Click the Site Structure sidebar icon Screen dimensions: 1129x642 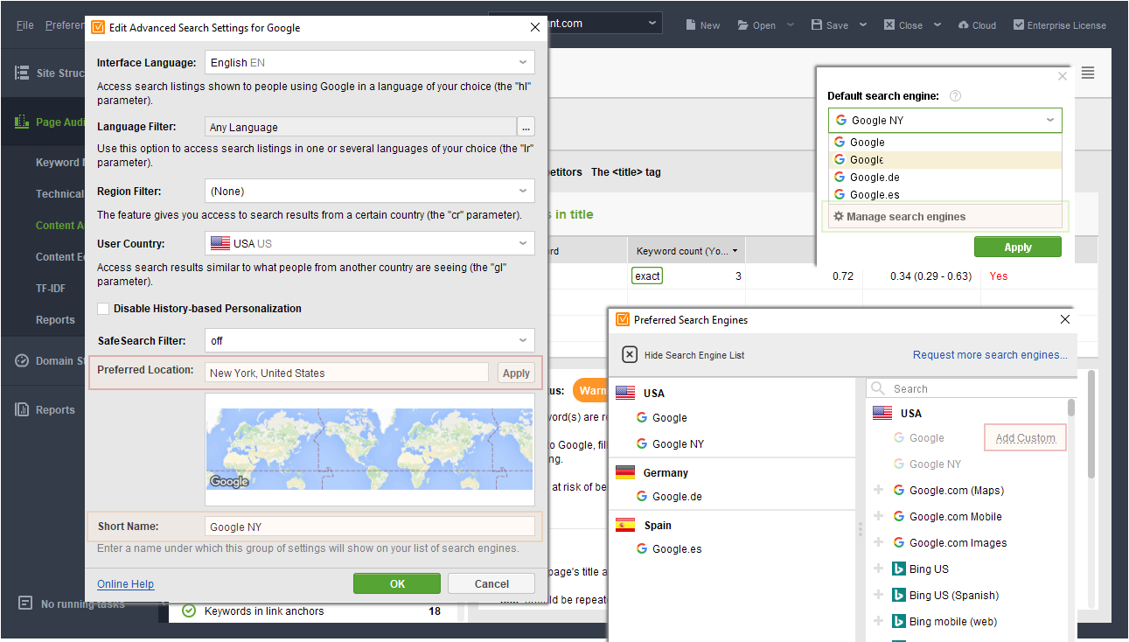pyautogui.click(x=23, y=73)
